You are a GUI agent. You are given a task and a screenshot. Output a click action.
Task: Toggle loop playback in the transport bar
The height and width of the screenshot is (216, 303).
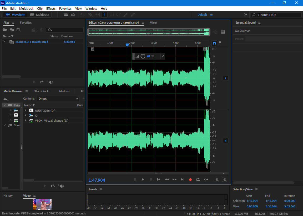[198, 180]
